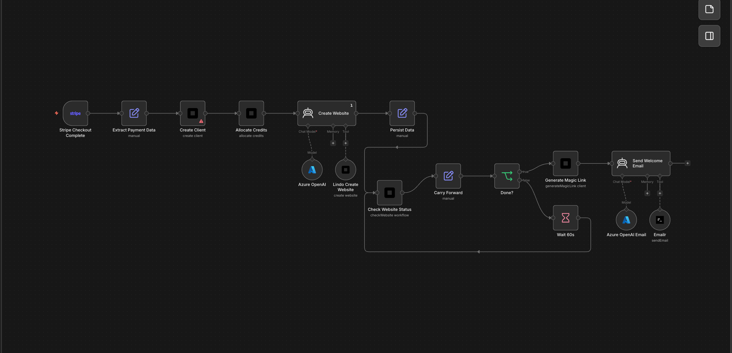Click the red lightning trigger icon by Stripe
Viewport: 732px width, 353px height.
tap(56, 113)
